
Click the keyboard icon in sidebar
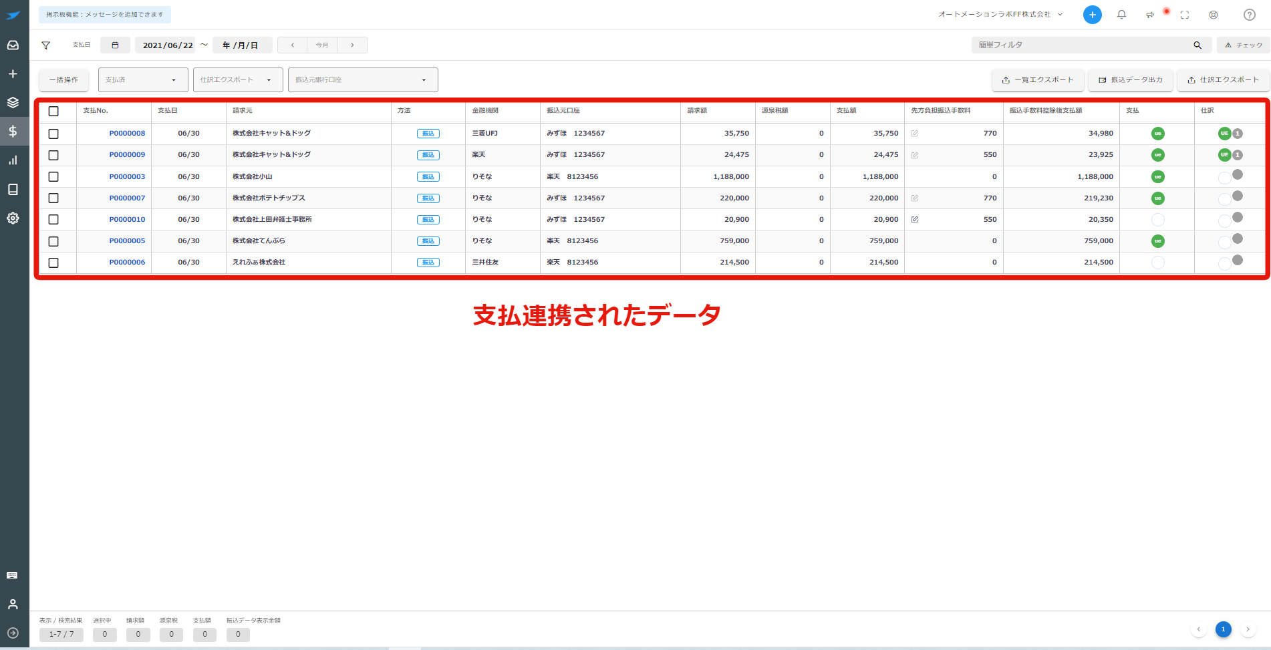click(x=12, y=575)
